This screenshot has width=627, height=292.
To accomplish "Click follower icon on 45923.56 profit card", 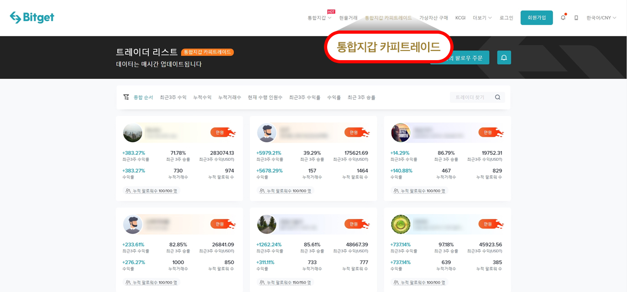I will pyautogui.click(x=397, y=282).
